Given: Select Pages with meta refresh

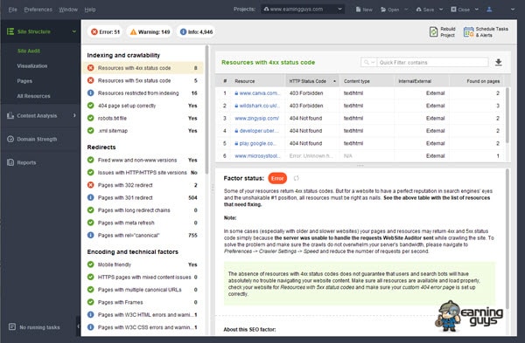Looking at the screenshot, I should click(x=143, y=223).
